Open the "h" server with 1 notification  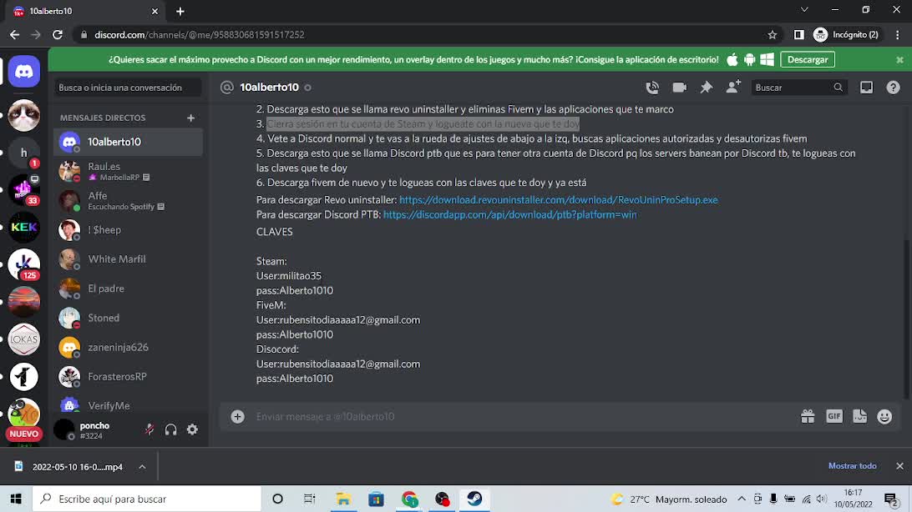tap(24, 153)
